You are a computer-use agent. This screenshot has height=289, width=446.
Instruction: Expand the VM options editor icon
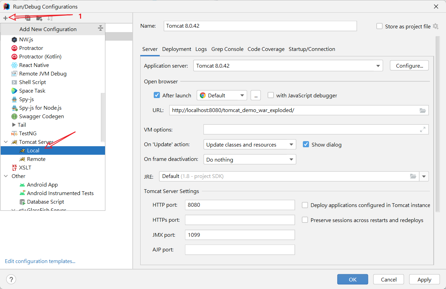pos(423,129)
